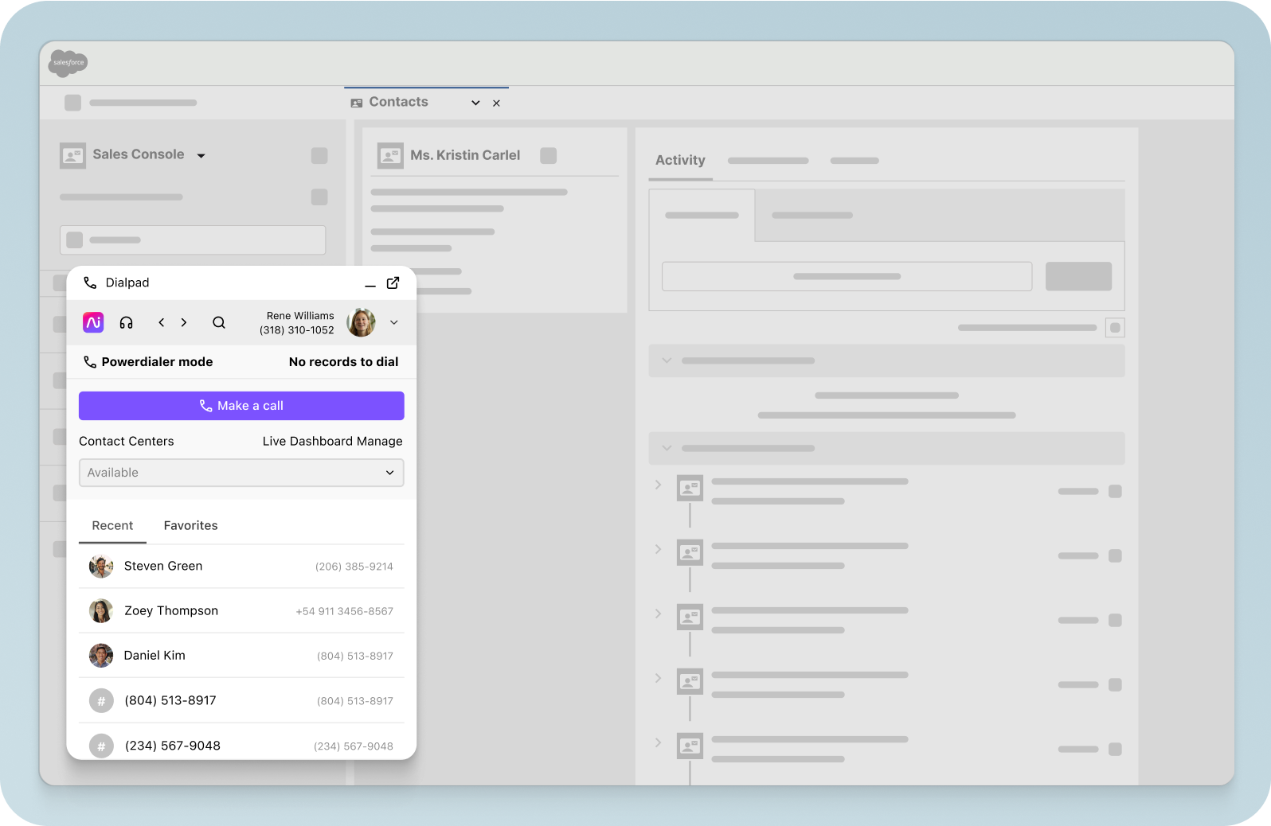Expand the fifth activity timeline item

tap(658, 742)
